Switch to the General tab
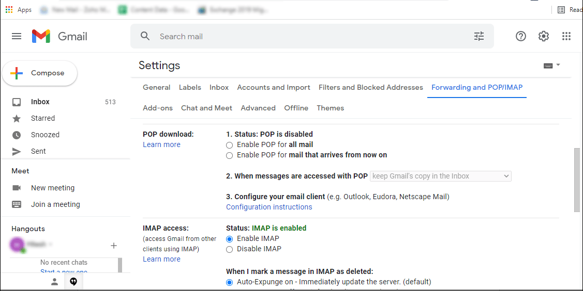 click(x=157, y=88)
